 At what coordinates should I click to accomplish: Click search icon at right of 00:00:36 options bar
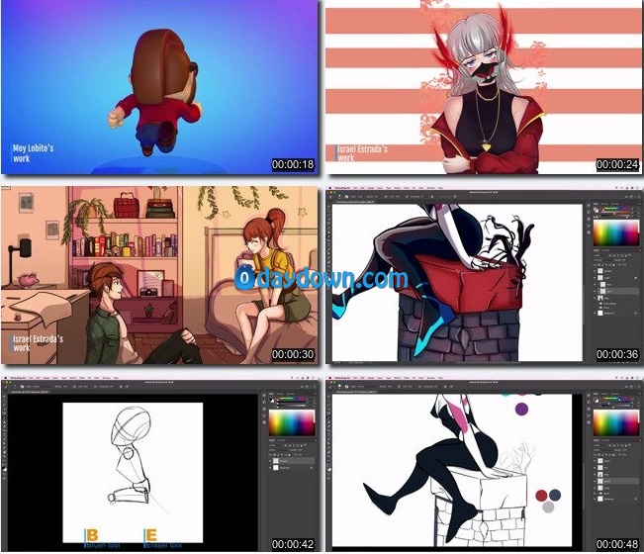[627, 197]
